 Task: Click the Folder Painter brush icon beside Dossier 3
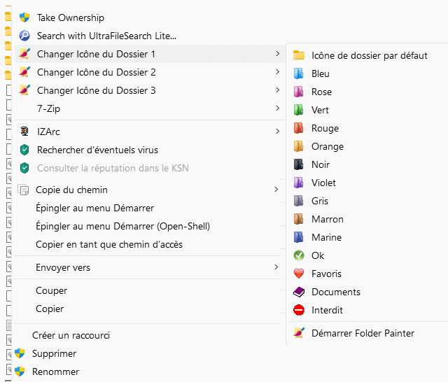pyautogui.click(x=24, y=90)
